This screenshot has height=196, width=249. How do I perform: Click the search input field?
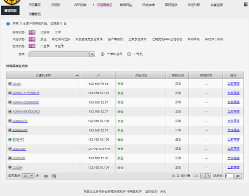[x=59, y=54]
